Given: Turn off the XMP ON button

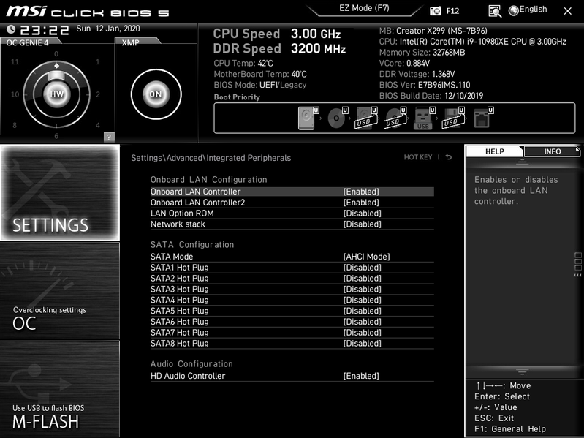Looking at the screenshot, I should click(x=156, y=94).
